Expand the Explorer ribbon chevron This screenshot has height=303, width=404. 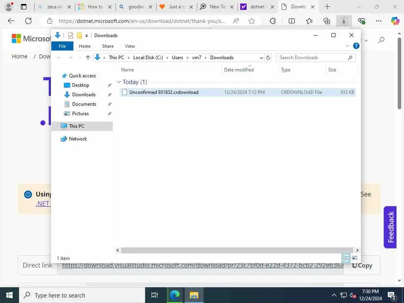coord(347,46)
